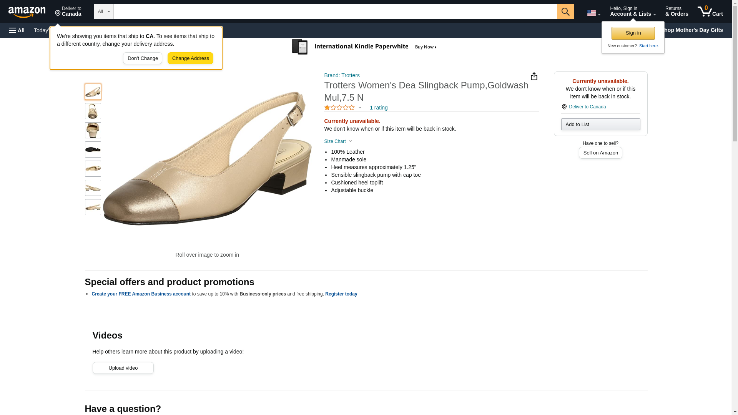Click the share icon beside product title
Viewport: 738px width, 415px height.
[534, 76]
